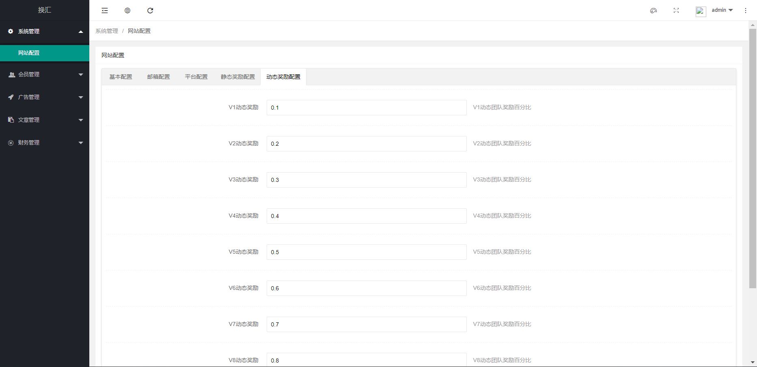Click the rocket icon beside 广告管理
This screenshot has height=367, width=757.
click(11, 97)
